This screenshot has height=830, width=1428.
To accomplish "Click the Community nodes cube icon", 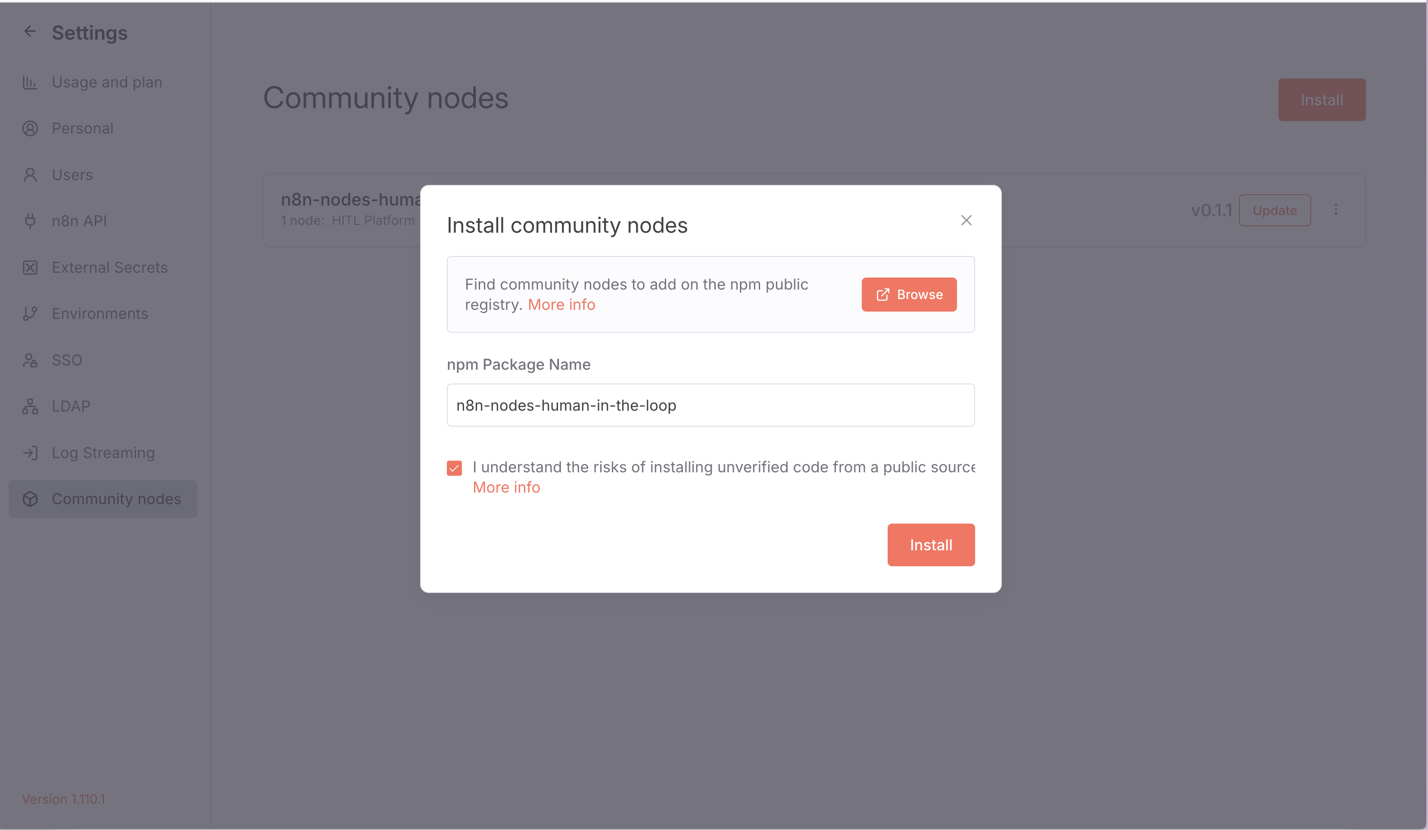I will coord(30,499).
